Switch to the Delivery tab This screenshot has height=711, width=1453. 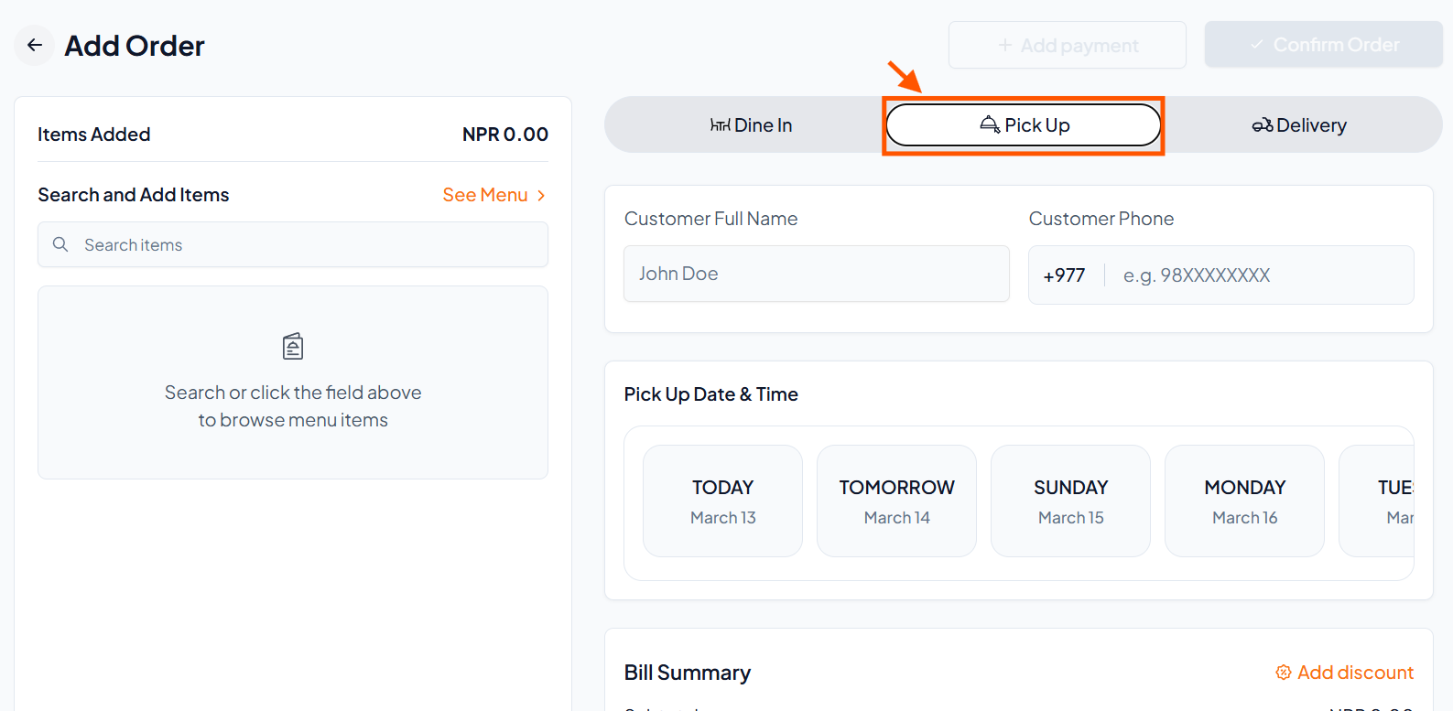click(1300, 125)
